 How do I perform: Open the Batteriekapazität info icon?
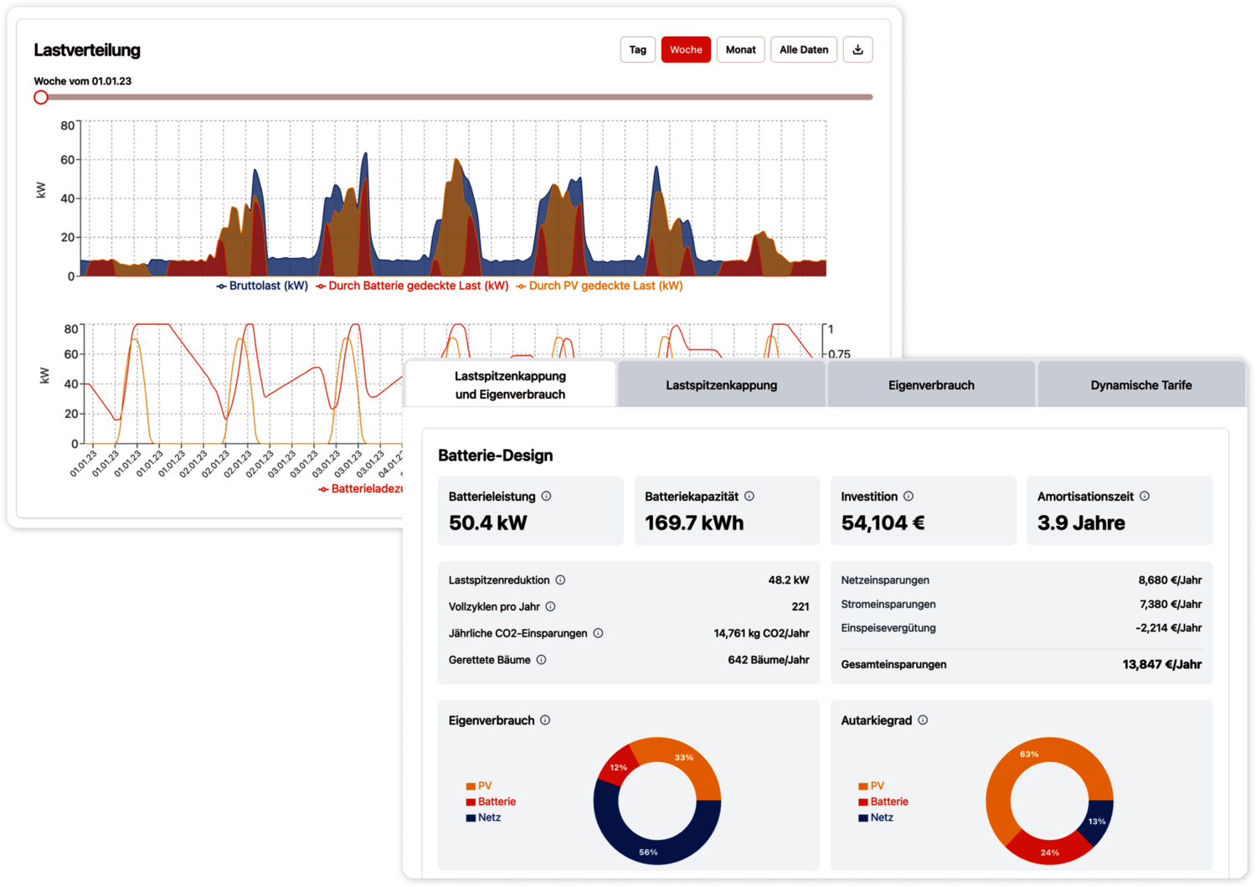749,496
